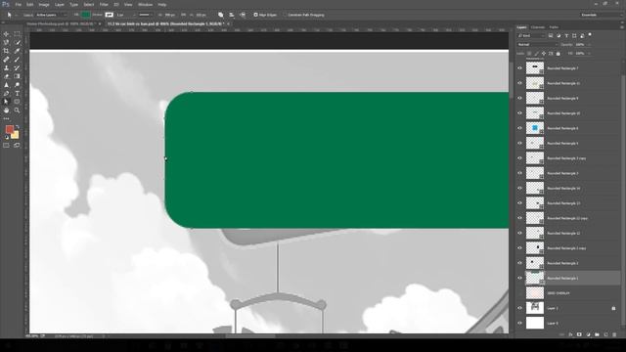Hide the Rounded Rectangle 7 layer
626x352 pixels.
(519, 68)
